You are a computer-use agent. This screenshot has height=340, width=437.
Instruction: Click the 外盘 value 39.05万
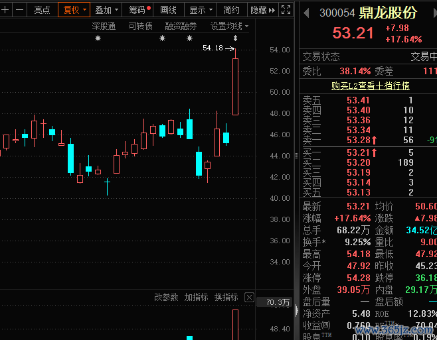tap(353, 290)
